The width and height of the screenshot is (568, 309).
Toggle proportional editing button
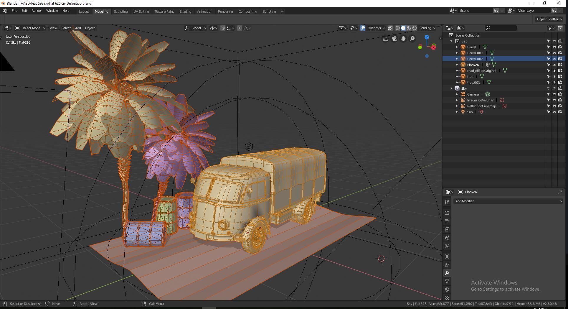coord(240,28)
